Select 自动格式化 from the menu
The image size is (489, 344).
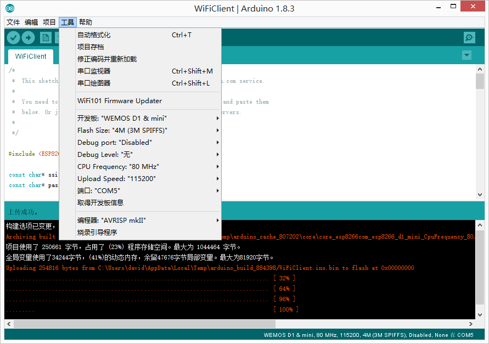(x=148, y=35)
